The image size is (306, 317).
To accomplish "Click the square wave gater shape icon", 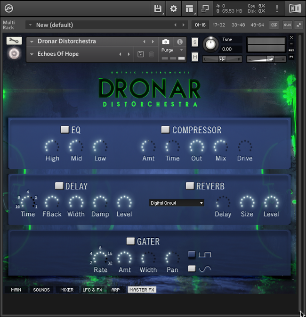I will tap(205, 255).
